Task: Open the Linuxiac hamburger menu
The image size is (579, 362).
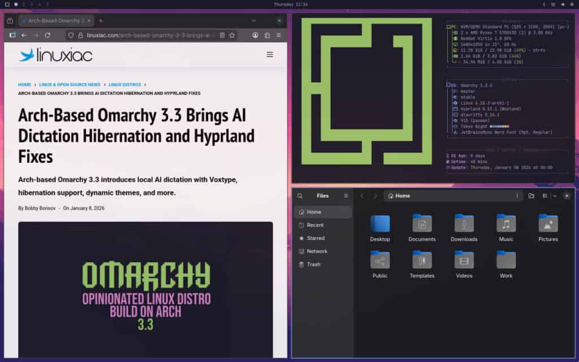Action: pyautogui.click(x=270, y=54)
